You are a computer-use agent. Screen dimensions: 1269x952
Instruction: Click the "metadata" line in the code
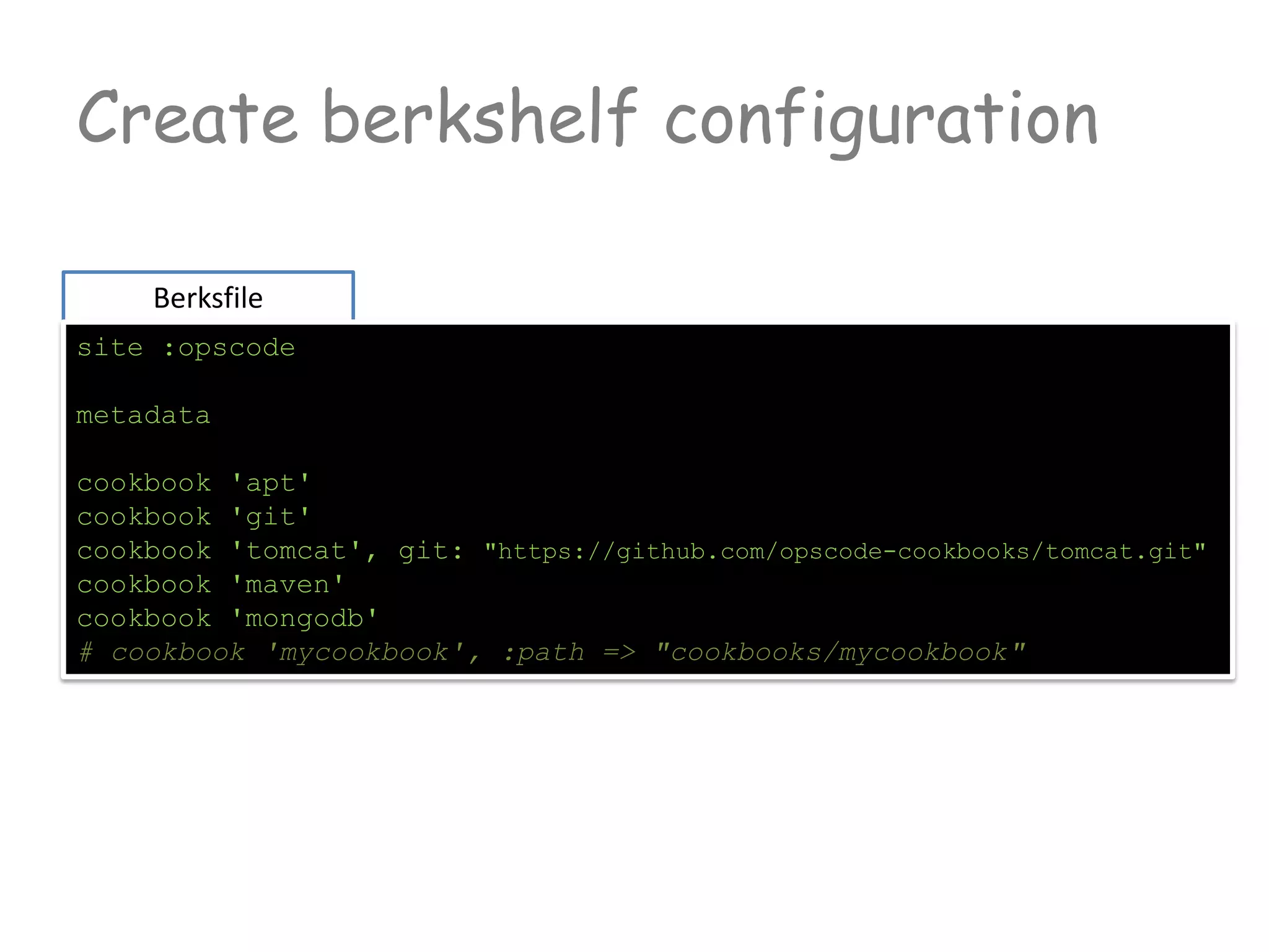[x=143, y=416]
